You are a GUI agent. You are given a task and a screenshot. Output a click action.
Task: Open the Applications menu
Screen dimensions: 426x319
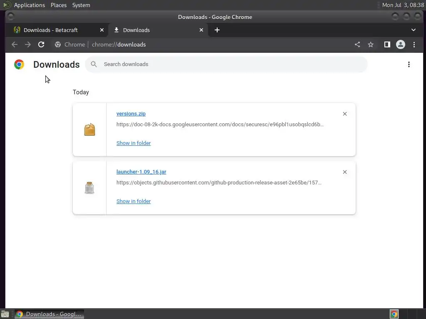[30, 5]
